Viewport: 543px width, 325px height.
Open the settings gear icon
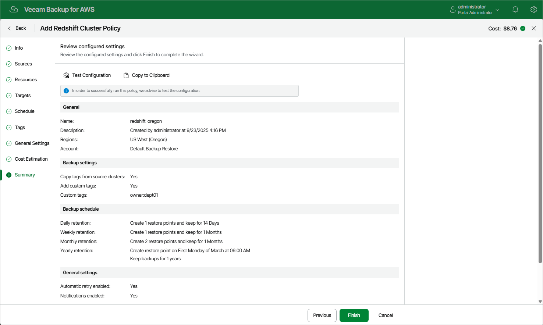533,10
